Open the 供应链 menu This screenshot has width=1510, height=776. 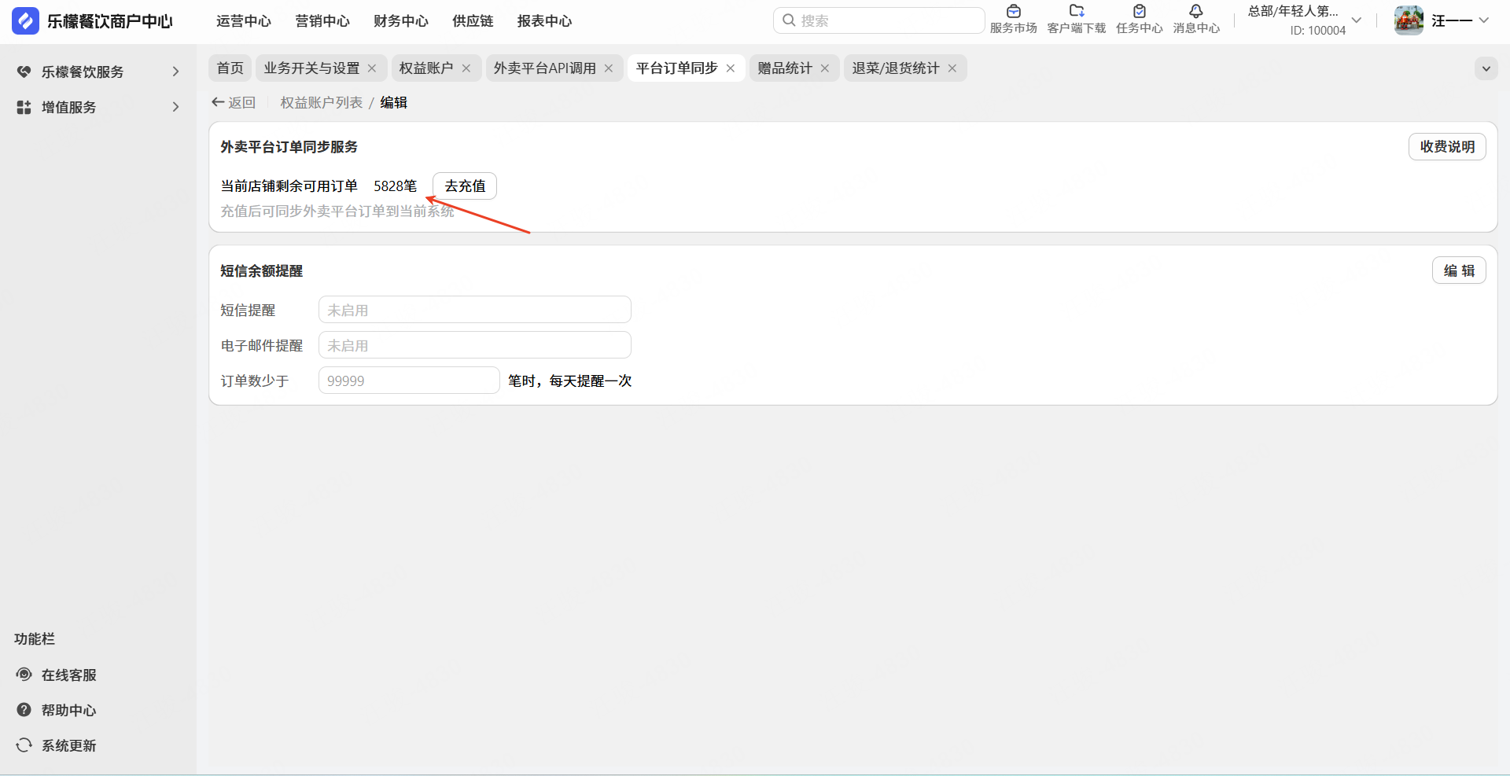tap(473, 21)
